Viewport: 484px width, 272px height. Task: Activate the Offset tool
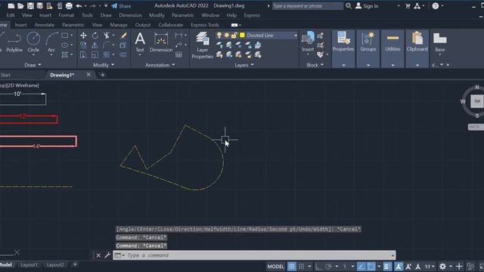pyautogui.click(x=123, y=55)
